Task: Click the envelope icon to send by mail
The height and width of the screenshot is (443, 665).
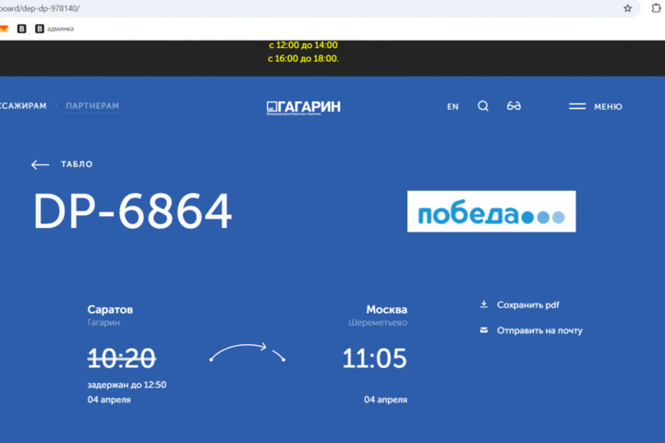Action: 483,329
